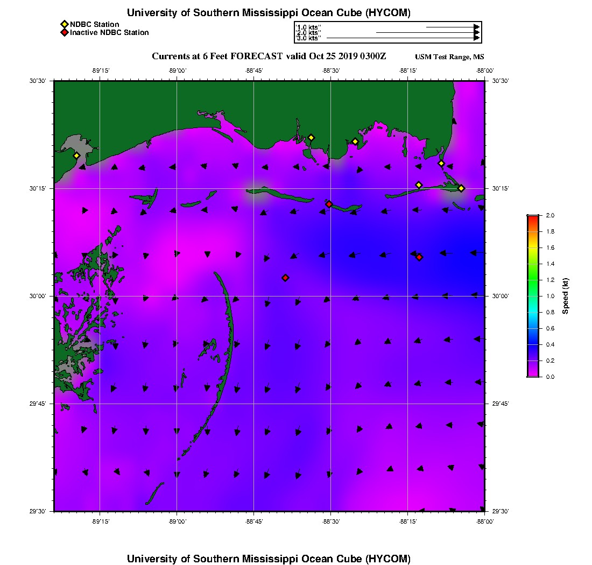592x565 pixels.
Task: Select the red inactive station marker near -88°15' east side
Action: (x=419, y=257)
